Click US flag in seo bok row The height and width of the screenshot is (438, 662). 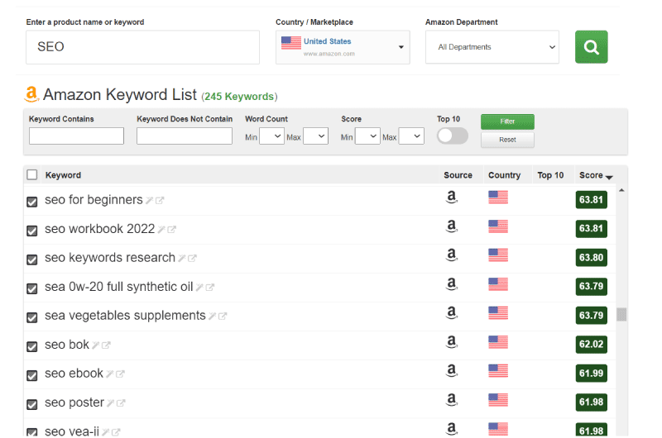coord(498,342)
